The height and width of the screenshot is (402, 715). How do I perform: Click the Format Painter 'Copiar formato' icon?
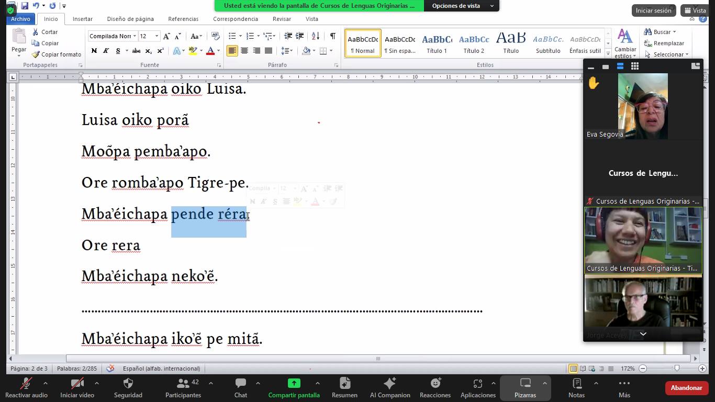coord(36,54)
